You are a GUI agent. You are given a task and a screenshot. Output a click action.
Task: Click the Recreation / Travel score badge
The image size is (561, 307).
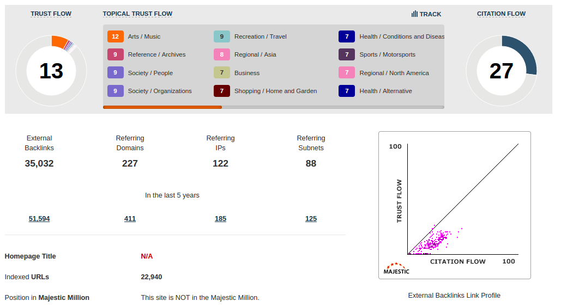[222, 36]
